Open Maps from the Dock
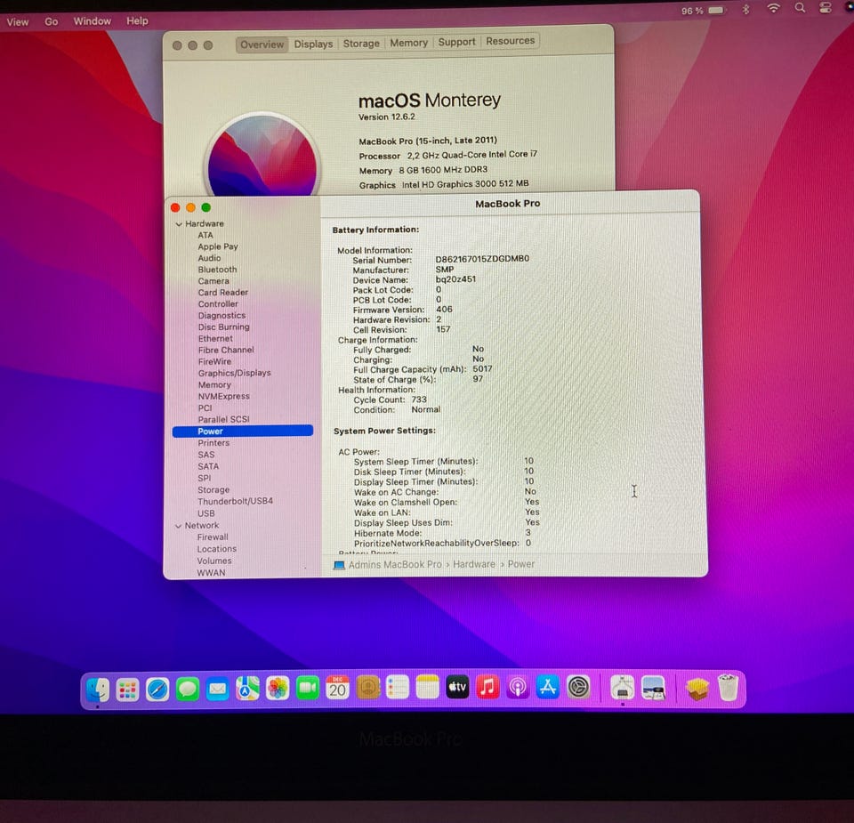The width and height of the screenshot is (854, 823). tap(248, 689)
